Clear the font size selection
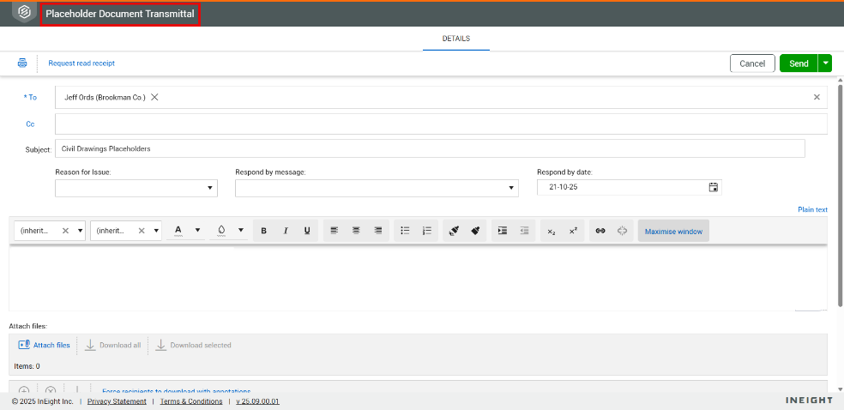 142,230
